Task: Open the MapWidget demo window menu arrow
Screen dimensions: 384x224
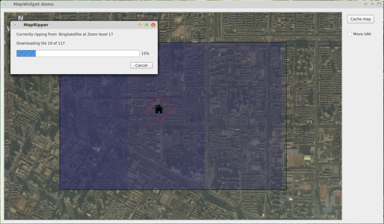Action: point(5,5)
